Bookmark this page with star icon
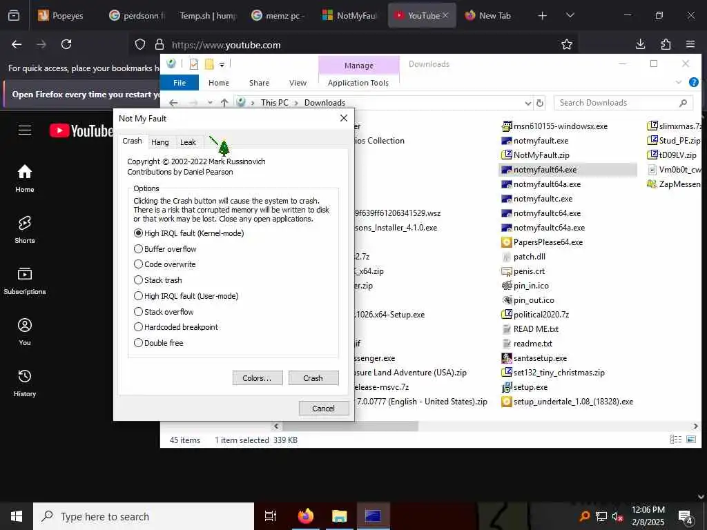 pos(567,44)
